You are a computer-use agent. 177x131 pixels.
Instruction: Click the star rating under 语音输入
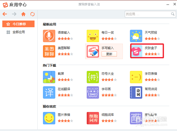pyautogui.click(x=65, y=39)
